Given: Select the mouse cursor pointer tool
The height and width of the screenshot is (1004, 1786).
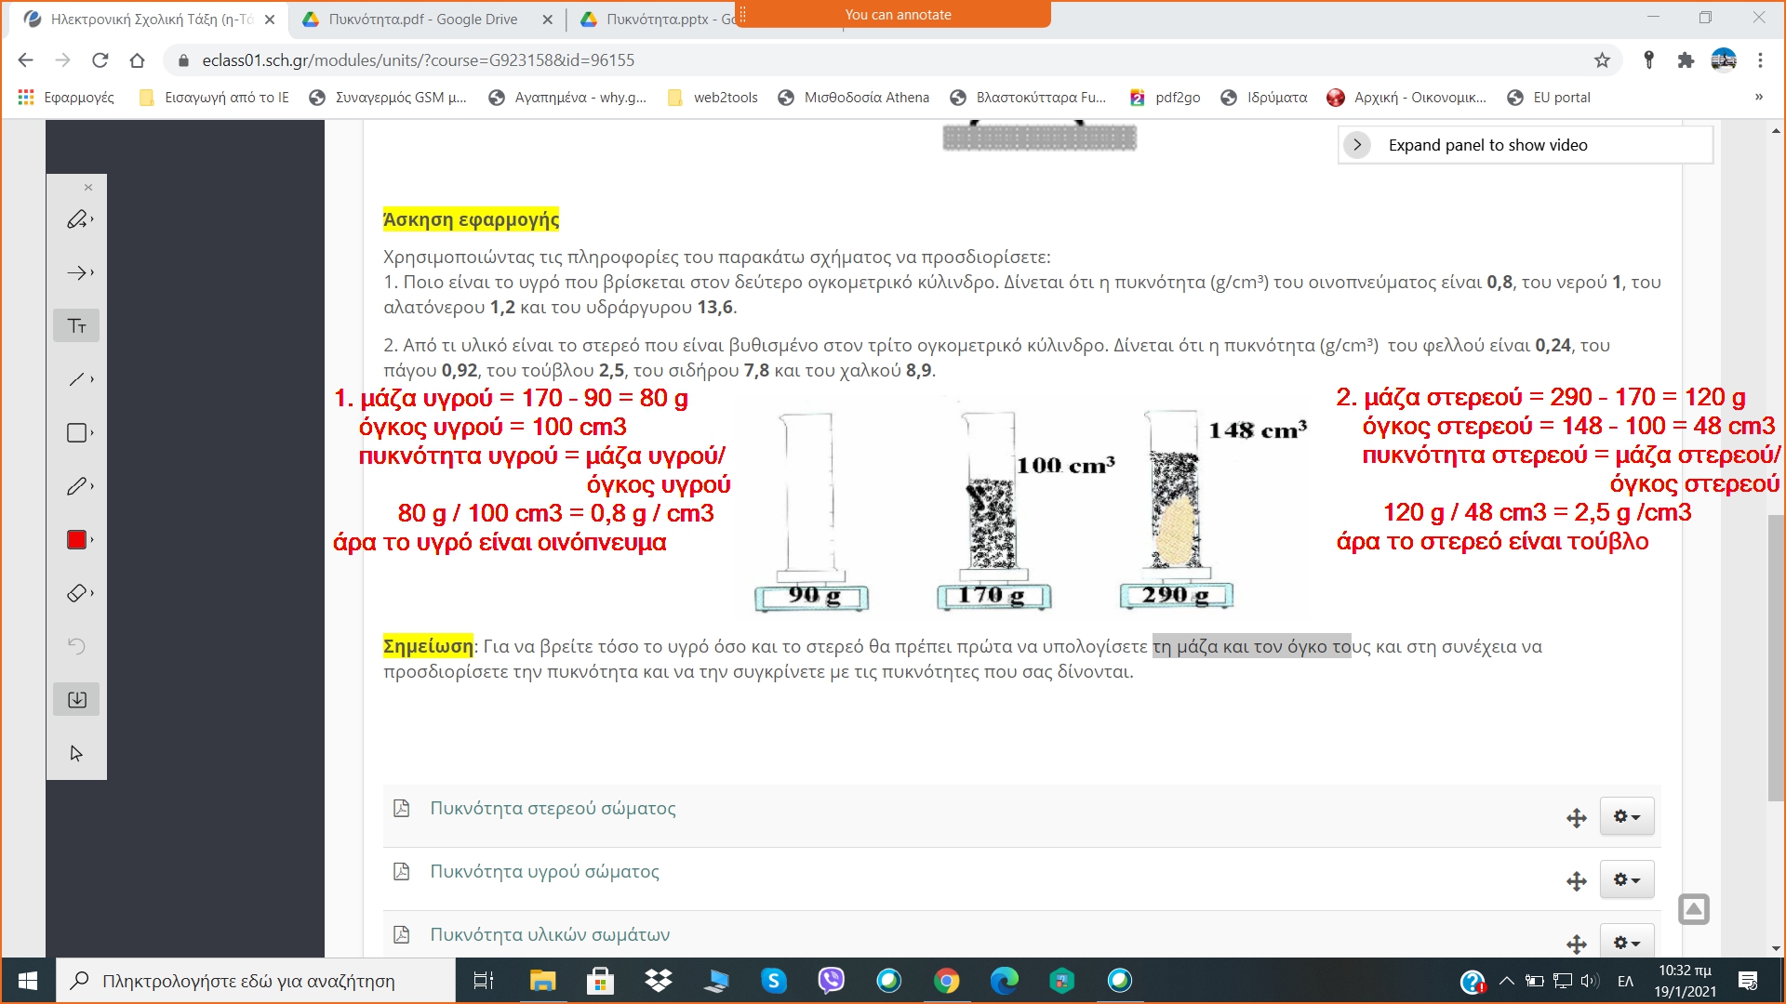Looking at the screenshot, I should 76,753.
